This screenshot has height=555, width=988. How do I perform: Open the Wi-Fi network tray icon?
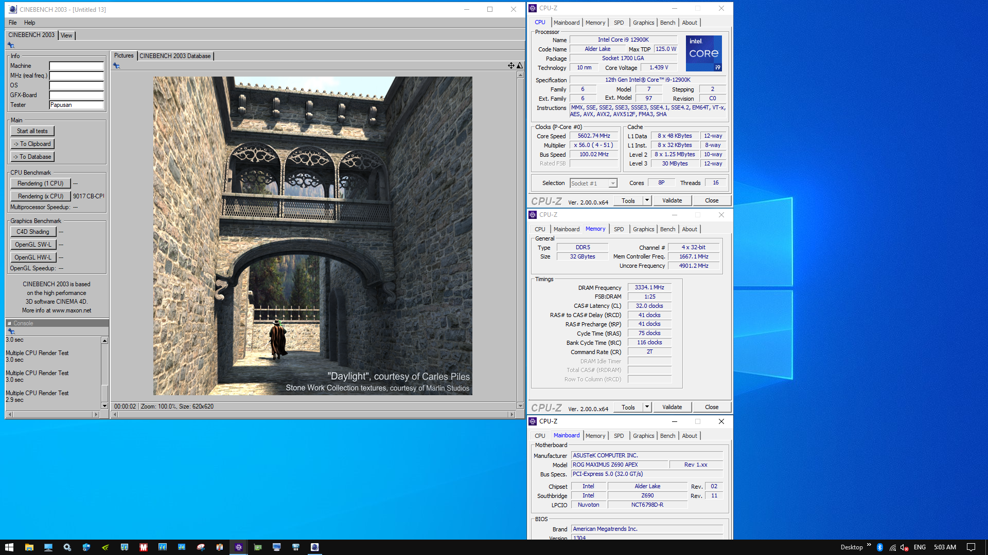point(892,547)
